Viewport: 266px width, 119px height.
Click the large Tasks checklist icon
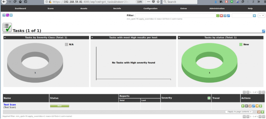(7, 27)
